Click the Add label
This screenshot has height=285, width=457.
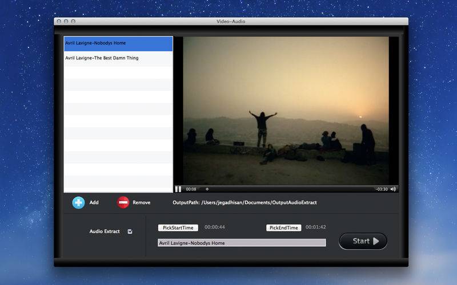click(x=94, y=202)
